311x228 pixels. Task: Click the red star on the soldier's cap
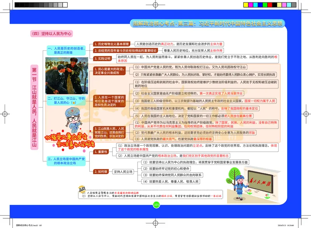pos(72,111)
